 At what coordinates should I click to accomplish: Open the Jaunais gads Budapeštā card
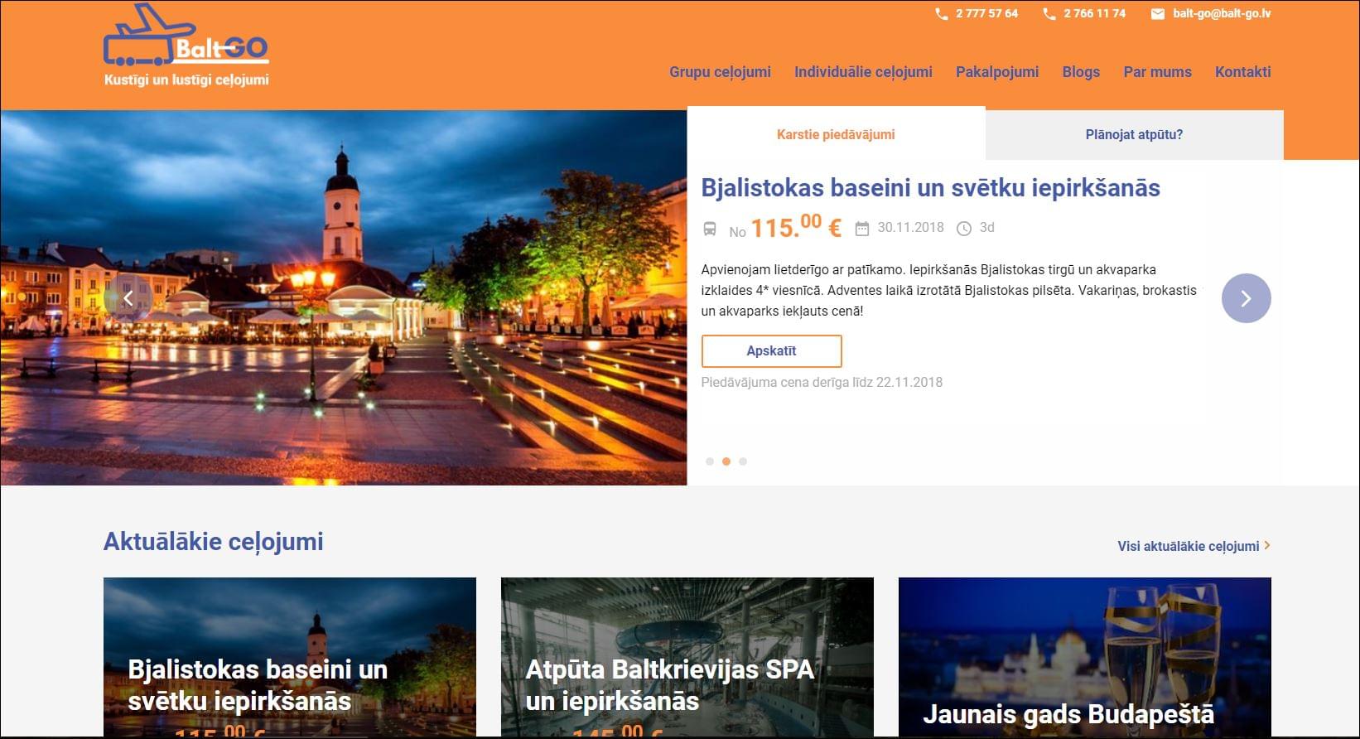point(1085,657)
